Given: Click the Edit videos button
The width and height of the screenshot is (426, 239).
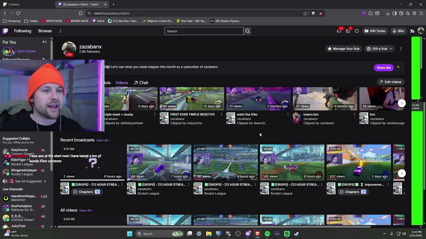Looking at the screenshot, I should (x=391, y=82).
